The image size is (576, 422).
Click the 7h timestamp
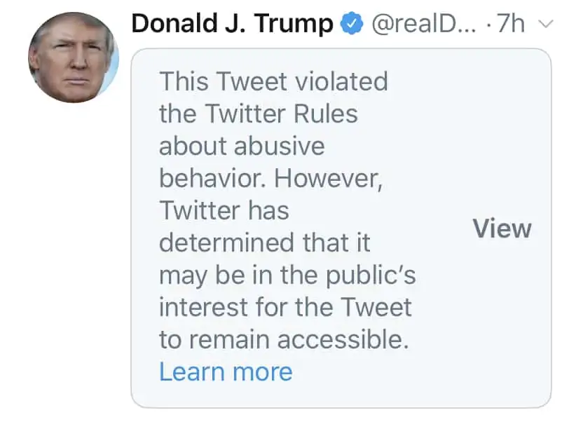510,23
